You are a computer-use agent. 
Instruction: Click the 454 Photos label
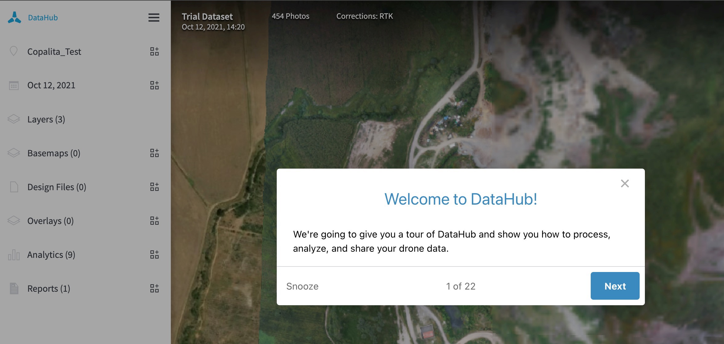click(x=291, y=16)
